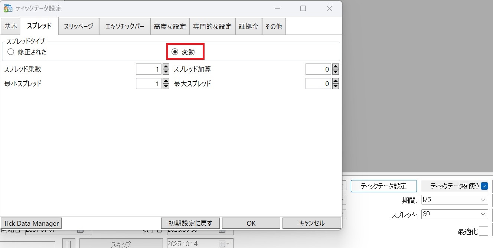
Task: Expand the スプレッド dropdown showing 30
Action: tap(454, 214)
